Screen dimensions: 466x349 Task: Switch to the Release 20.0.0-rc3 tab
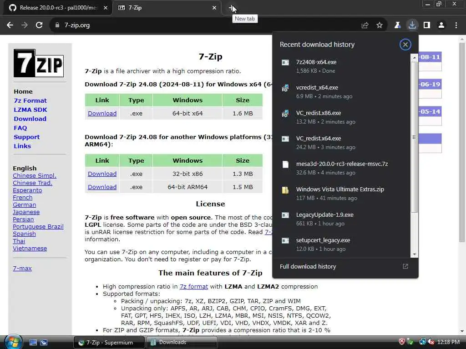(58, 8)
